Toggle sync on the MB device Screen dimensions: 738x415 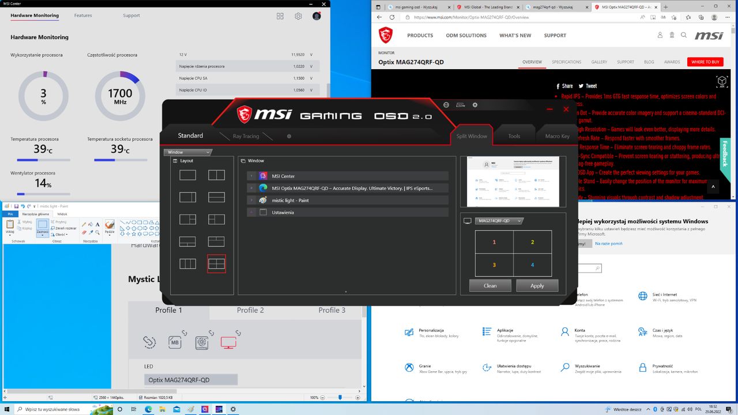(184, 333)
